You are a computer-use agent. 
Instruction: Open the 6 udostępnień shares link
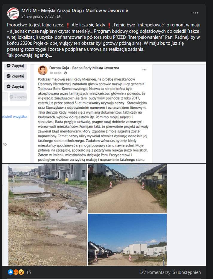[x=187, y=272]
